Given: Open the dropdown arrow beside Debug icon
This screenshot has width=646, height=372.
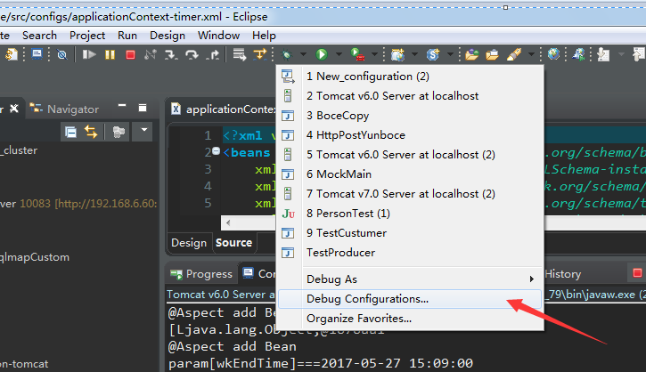Looking at the screenshot, I should (303, 54).
